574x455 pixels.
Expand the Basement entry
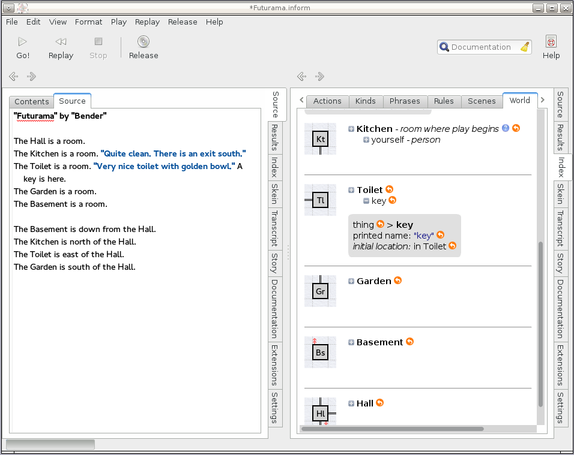point(351,342)
